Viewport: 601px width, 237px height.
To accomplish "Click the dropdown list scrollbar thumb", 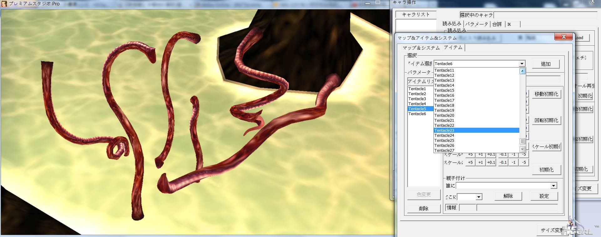I will [522, 141].
